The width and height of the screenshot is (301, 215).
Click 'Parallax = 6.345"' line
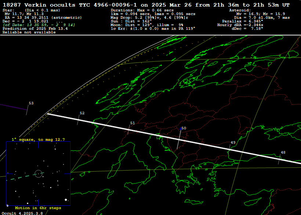(x=242, y=21)
